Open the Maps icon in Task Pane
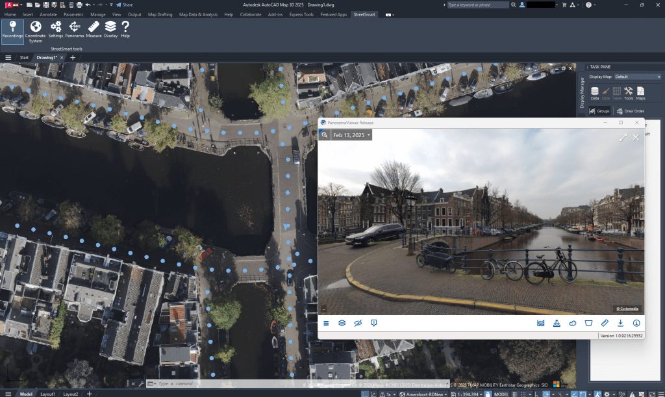Viewport: 665px width, 397px height. click(x=640, y=94)
